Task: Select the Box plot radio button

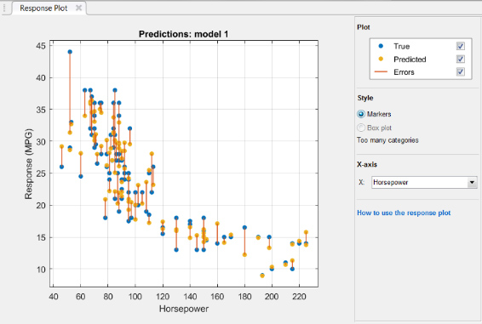Action: [361, 128]
